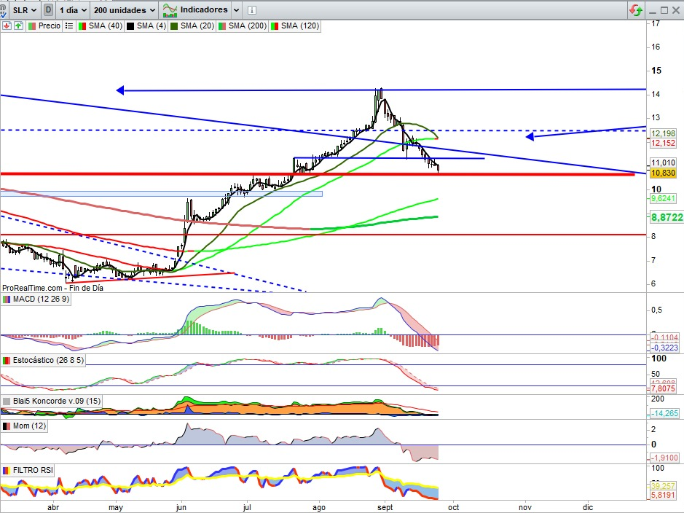
Task: Click the 10,830 current price label
Action: click(663, 173)
